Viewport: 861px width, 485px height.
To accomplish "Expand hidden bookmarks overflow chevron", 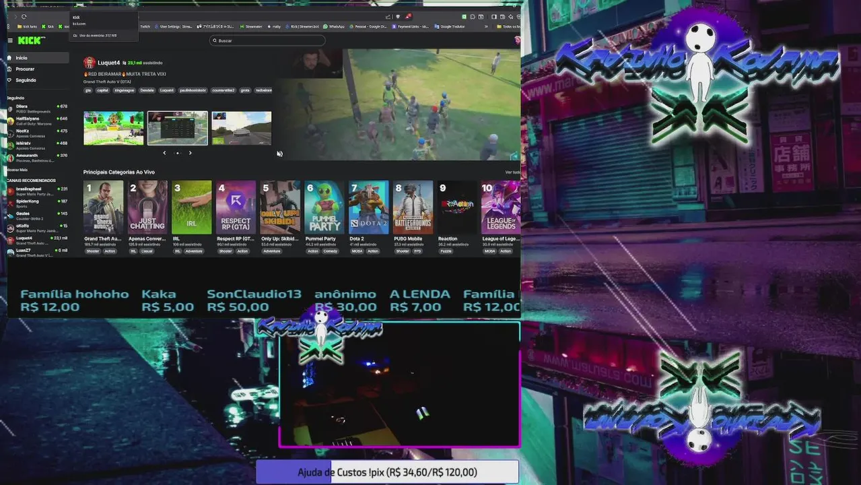I will 487,26.
